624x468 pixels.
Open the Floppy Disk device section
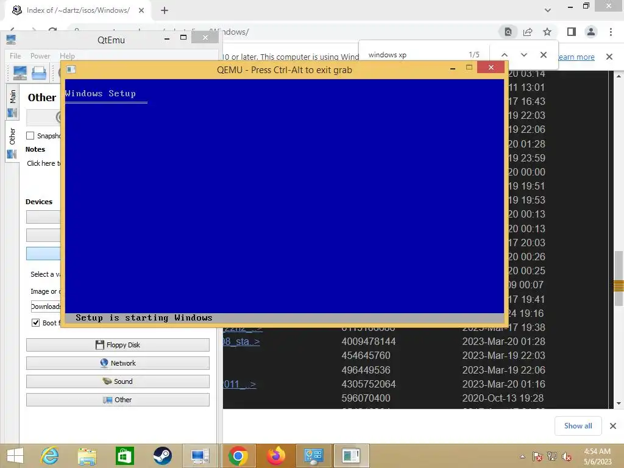point(118,345)
